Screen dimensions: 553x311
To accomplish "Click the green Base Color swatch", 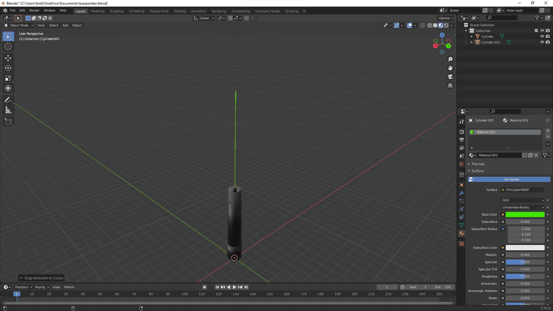I will 525,215.
